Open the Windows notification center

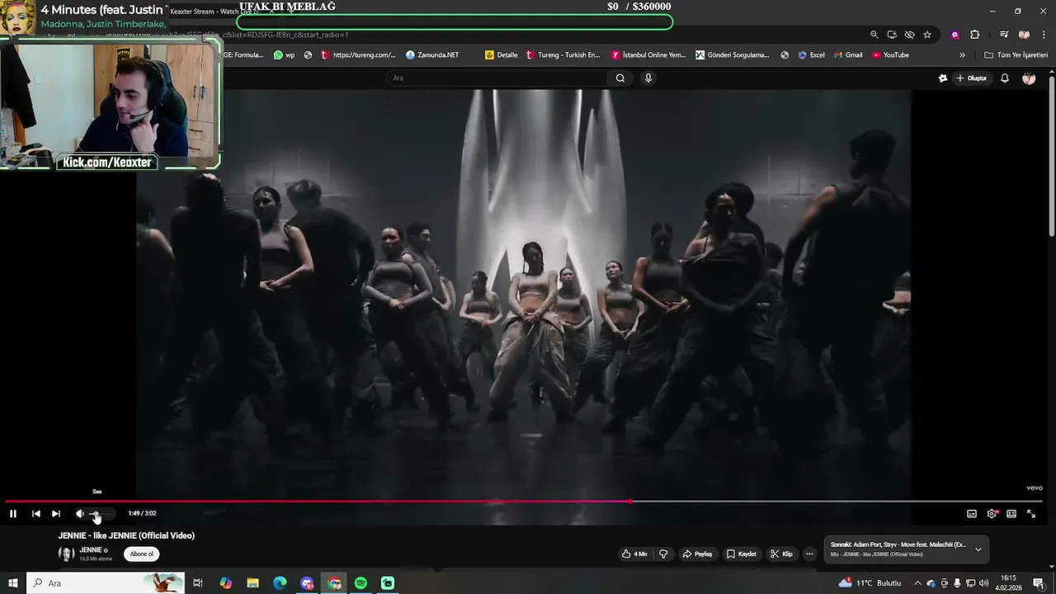(x=1039, y=583)
